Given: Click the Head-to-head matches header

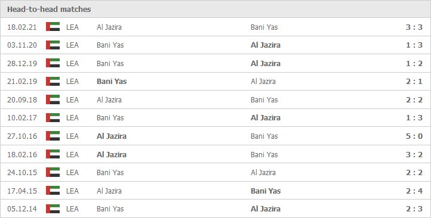Looking at the screenshot, I should pos(49,10).
